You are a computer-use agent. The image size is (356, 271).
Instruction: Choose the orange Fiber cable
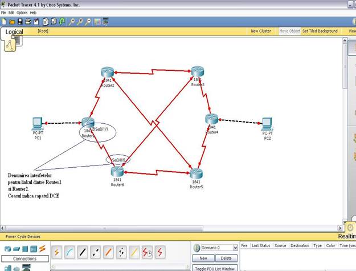tap(109, 252)
